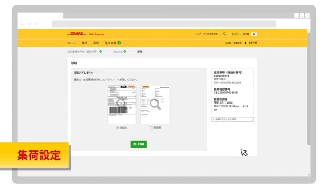Click the 印刷 breadcrumb step
The width and height of the screenshot is (328, 184).
(140, 52)
